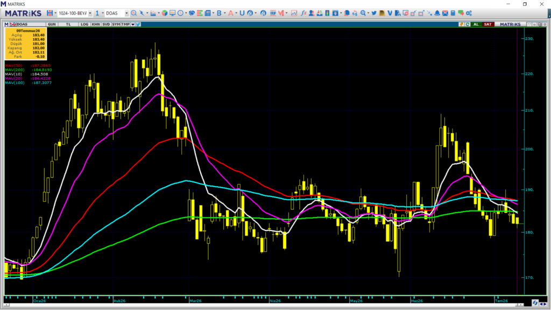Click the left scroll arrow at bottom
This screenshot has height=310, width=551.
[6, 305]
